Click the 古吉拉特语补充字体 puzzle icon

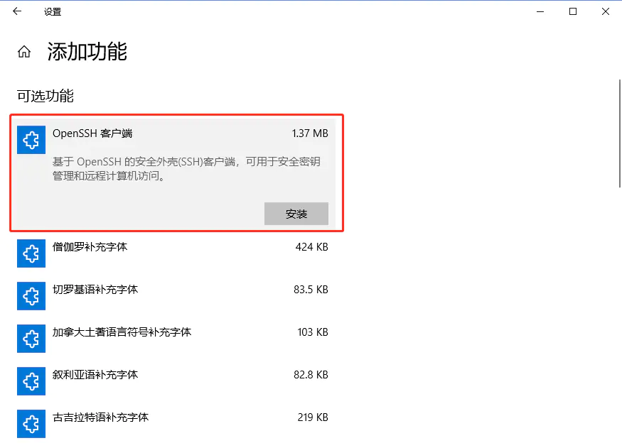(x=31, y=424)
